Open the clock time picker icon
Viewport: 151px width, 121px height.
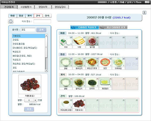point(11,21)
